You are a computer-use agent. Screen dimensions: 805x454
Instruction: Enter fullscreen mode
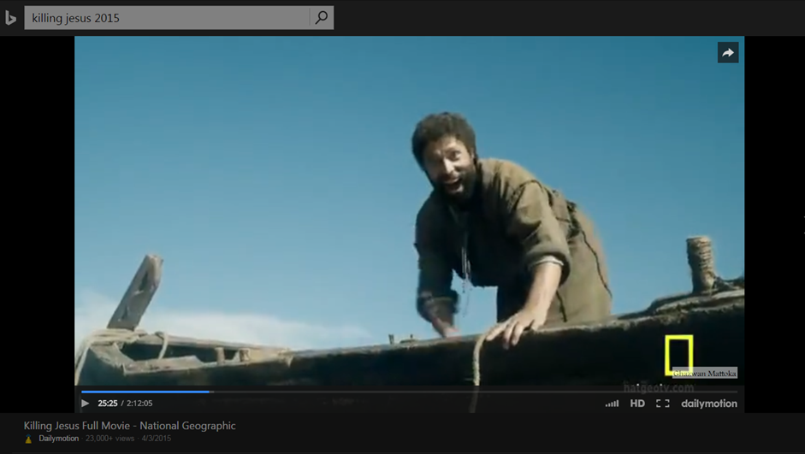coord(663,404)
